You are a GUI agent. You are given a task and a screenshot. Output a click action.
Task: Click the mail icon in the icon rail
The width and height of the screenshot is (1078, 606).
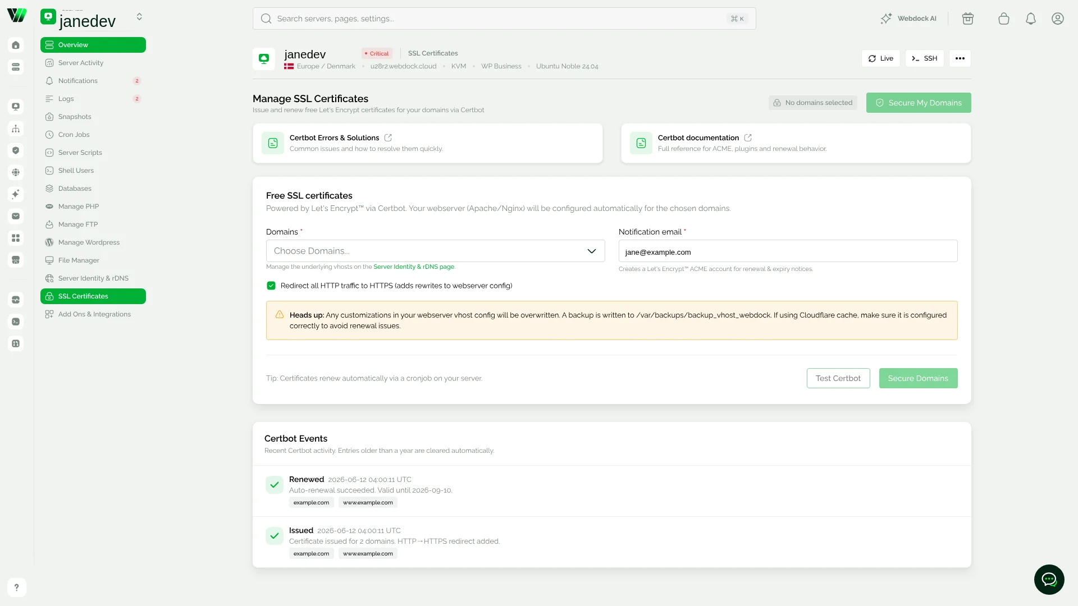16,216
